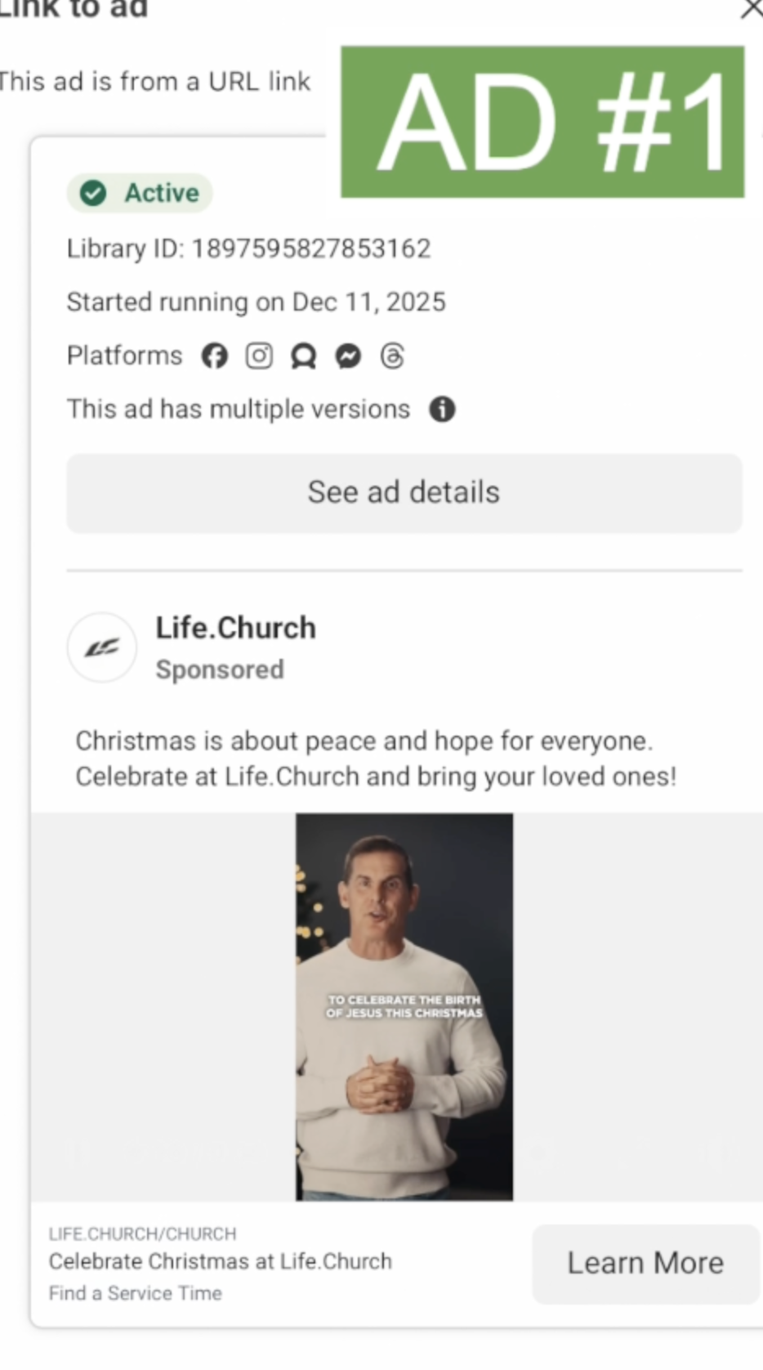Click the Facebook platform icon
This screenshot has width=763, height=1370.
coord(215,356)
